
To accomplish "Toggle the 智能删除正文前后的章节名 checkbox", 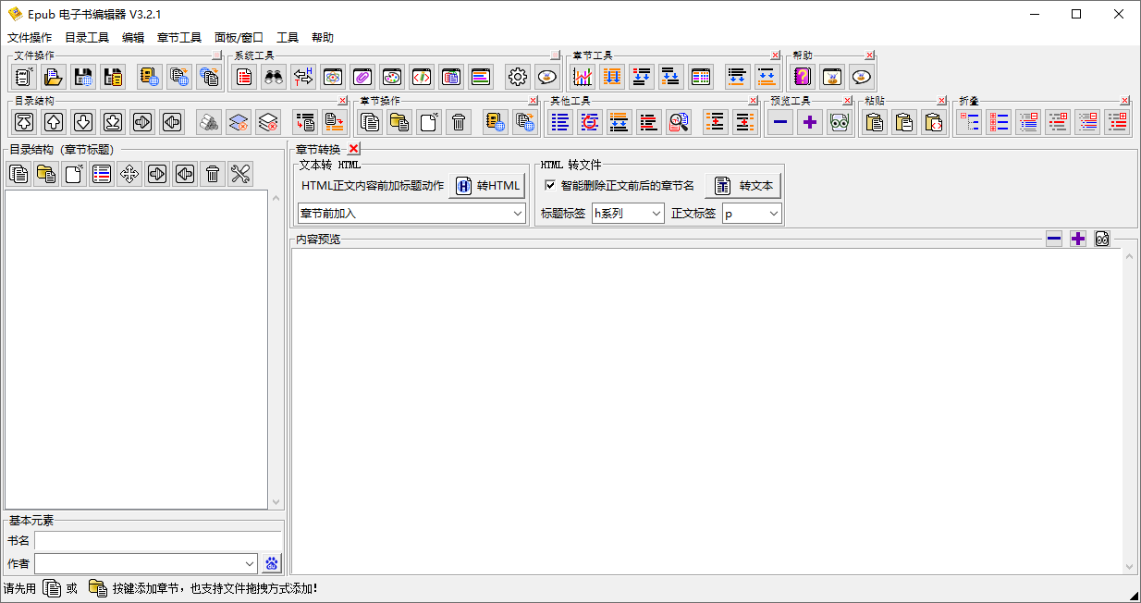I will [550, 185].
